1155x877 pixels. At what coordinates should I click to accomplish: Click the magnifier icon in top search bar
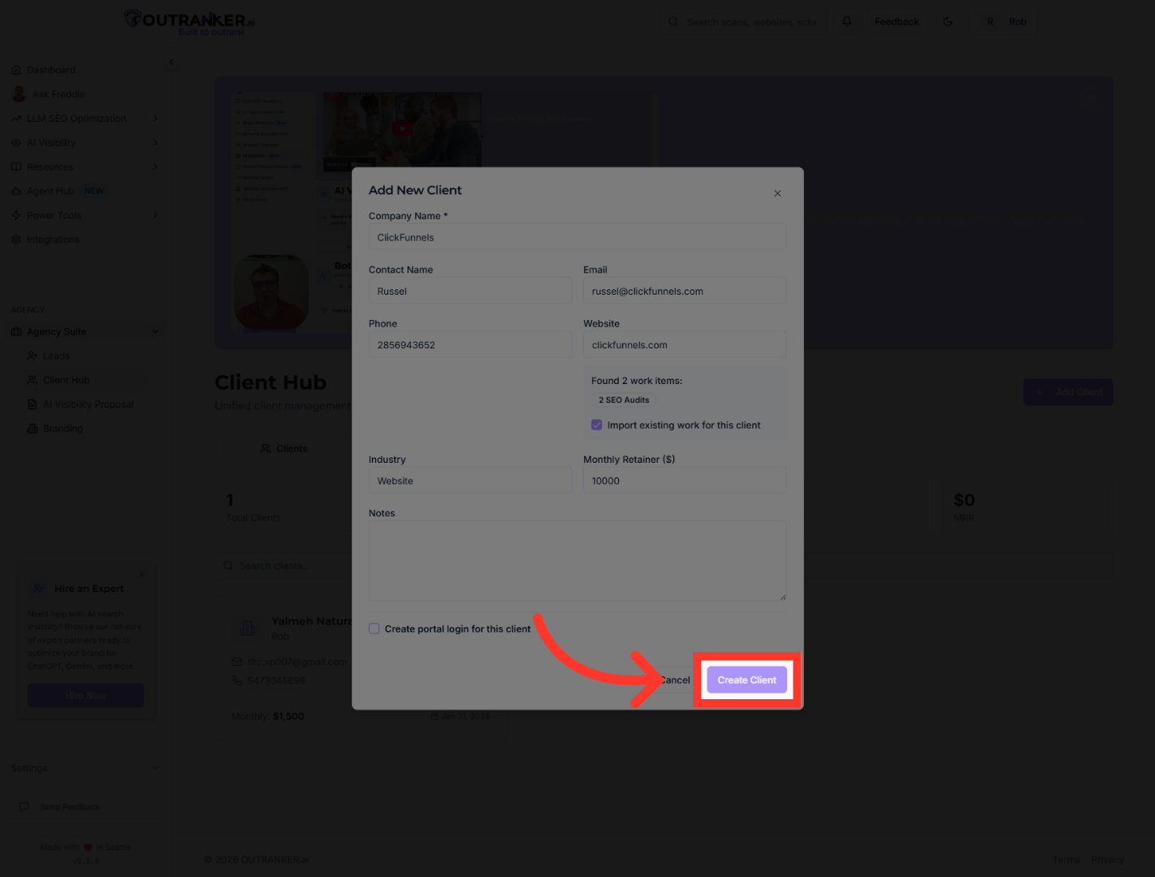tap(673, 22)
